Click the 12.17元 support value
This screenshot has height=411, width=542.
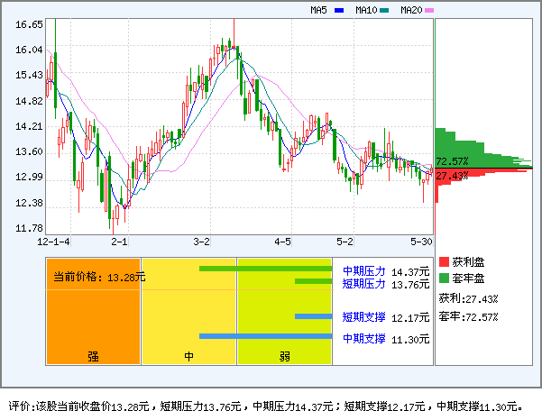click(x=410, y=318)
